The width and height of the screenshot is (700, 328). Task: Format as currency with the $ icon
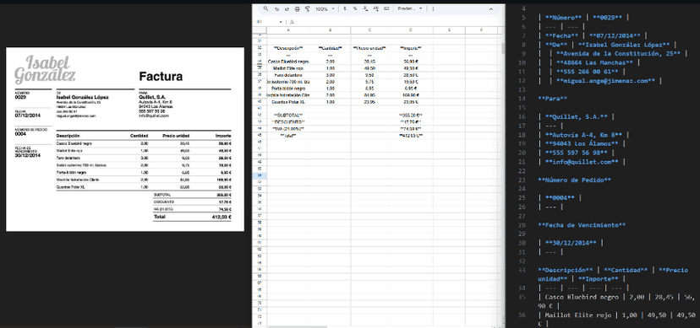tap(345, 9)
